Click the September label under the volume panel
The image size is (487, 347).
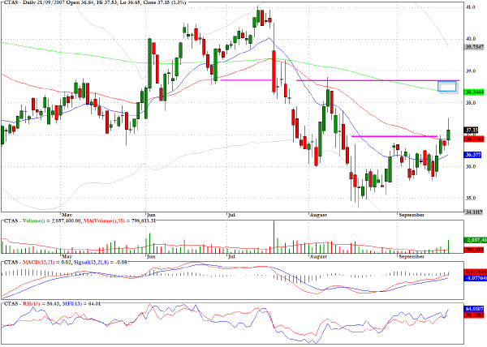point(412,256)
